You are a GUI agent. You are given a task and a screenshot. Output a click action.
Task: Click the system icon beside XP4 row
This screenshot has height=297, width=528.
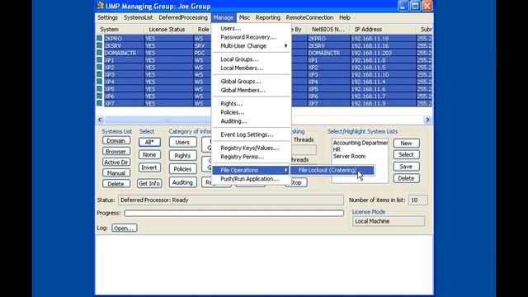coord(99,82)
